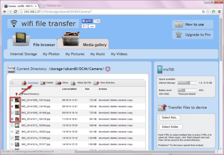Click Upgrade to Pro button

(193, 35)
